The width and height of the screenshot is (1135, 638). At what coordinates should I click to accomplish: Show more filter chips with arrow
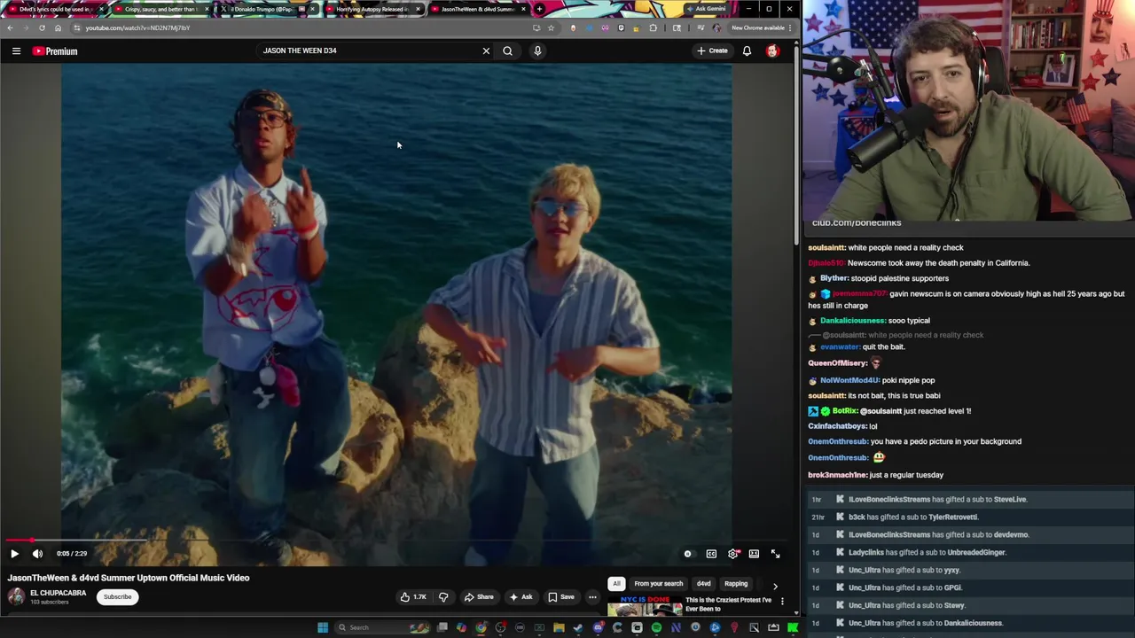(x=775, y=586)
